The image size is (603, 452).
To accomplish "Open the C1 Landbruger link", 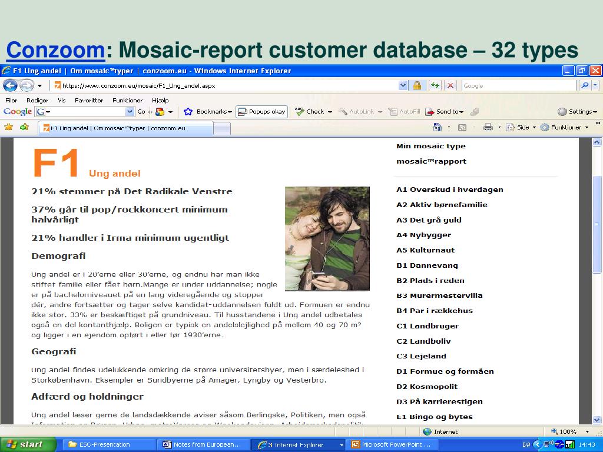I will [x=428, y=326].
